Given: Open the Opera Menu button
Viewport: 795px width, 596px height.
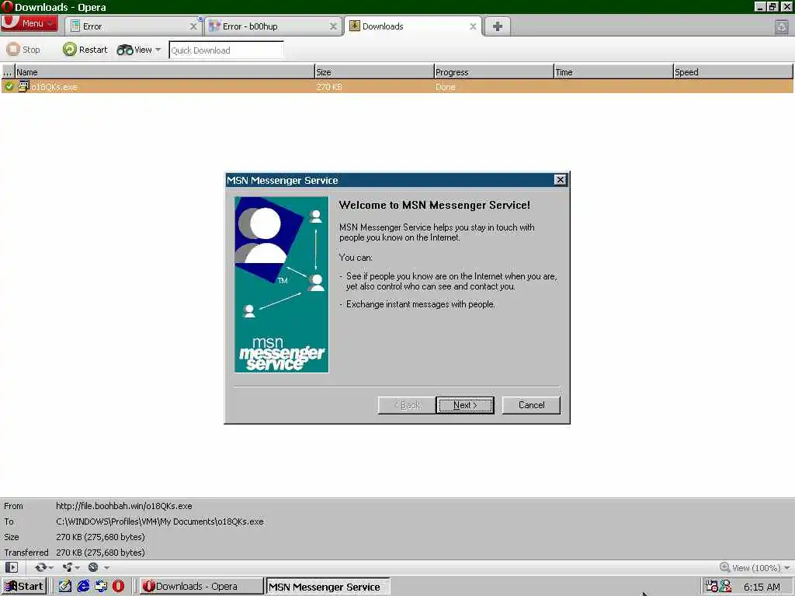Looking at the screenshot, I should coord(29,23).
